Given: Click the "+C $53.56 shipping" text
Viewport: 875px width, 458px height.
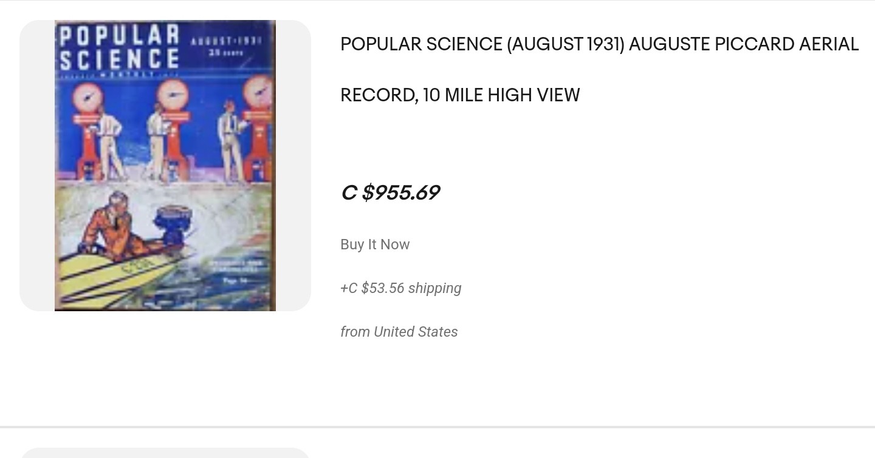Looking at the screenshot, I should [400, 288].
